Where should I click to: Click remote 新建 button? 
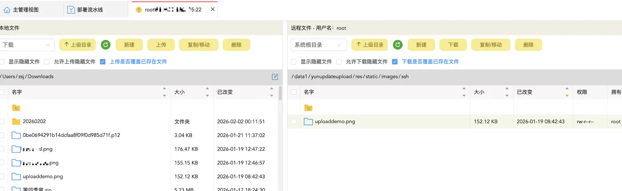point(421,45)
